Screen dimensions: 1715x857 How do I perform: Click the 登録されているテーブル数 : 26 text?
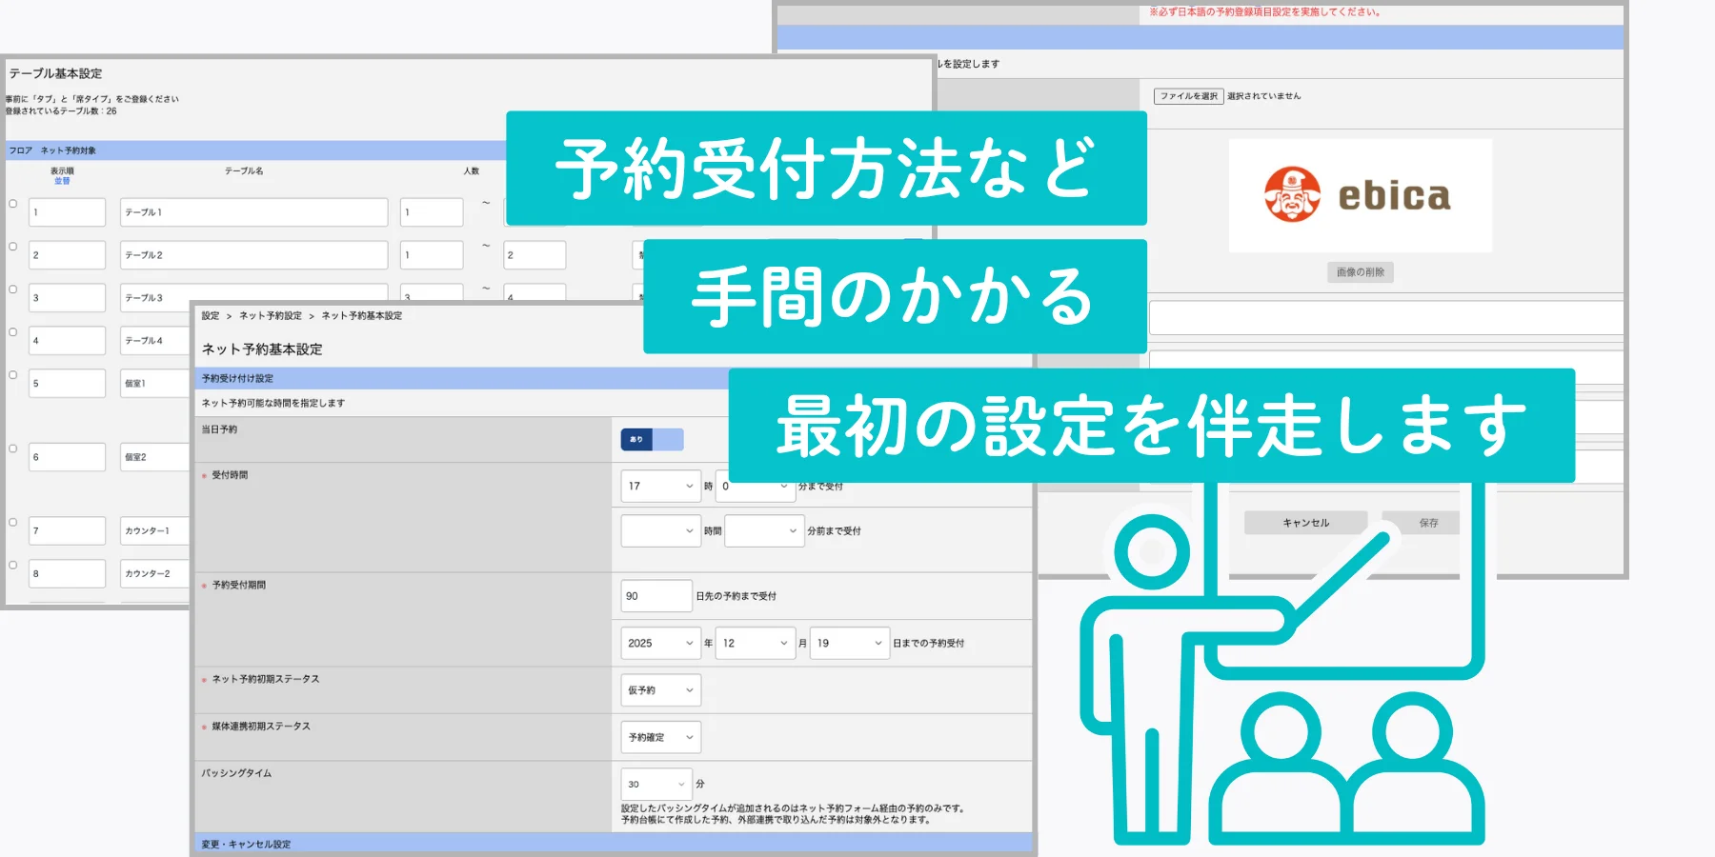point(61,111)
